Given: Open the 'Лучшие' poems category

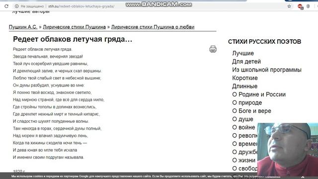Looking at the screenshot, I should 243,53.
